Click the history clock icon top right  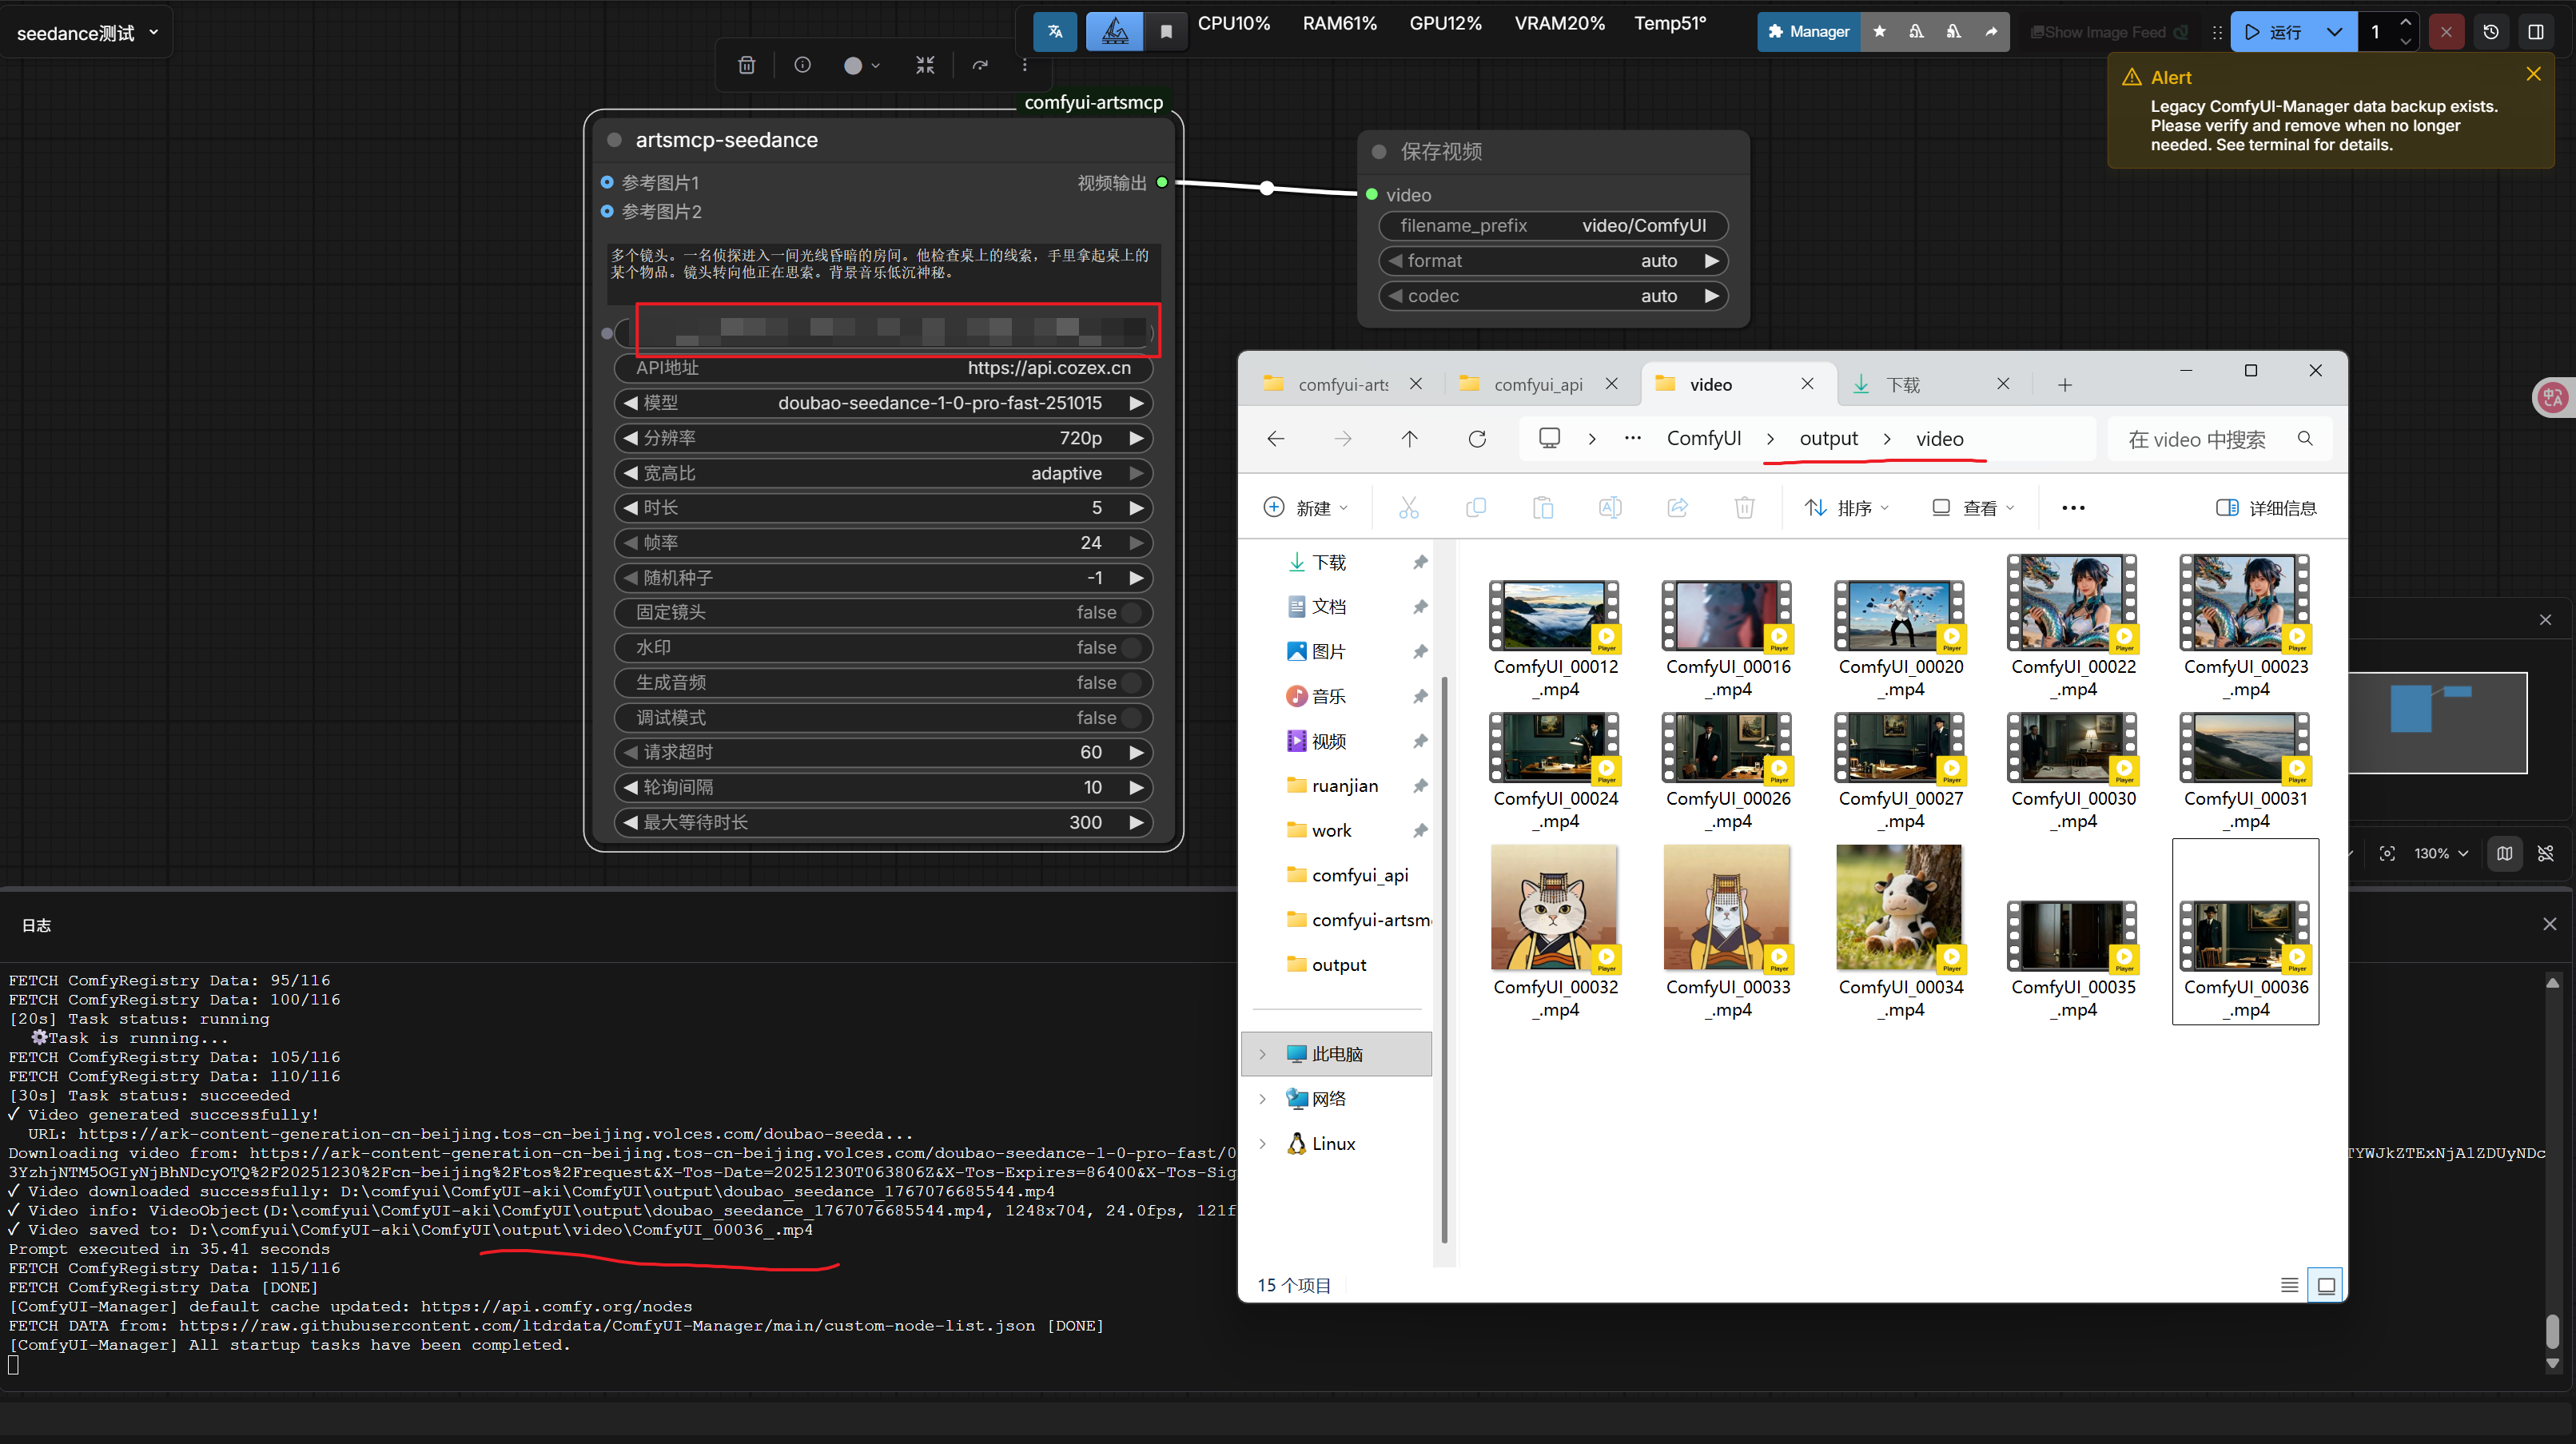(2491, 32)
